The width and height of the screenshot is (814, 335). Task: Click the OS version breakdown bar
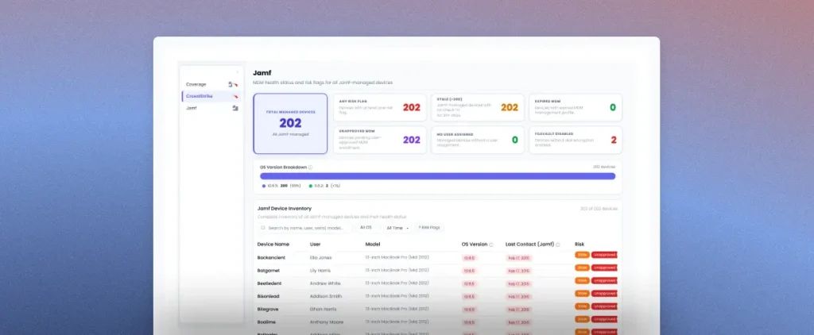point(438,176)
